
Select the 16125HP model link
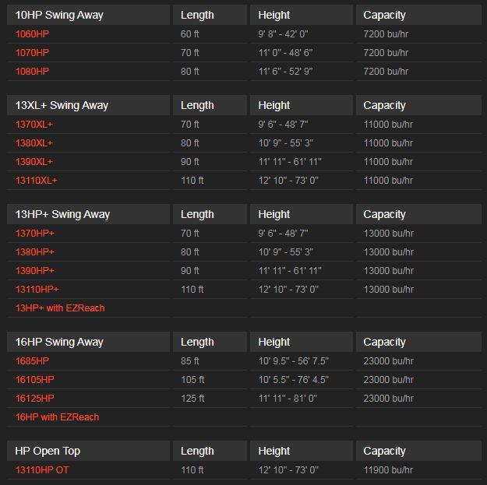point(35,399)
